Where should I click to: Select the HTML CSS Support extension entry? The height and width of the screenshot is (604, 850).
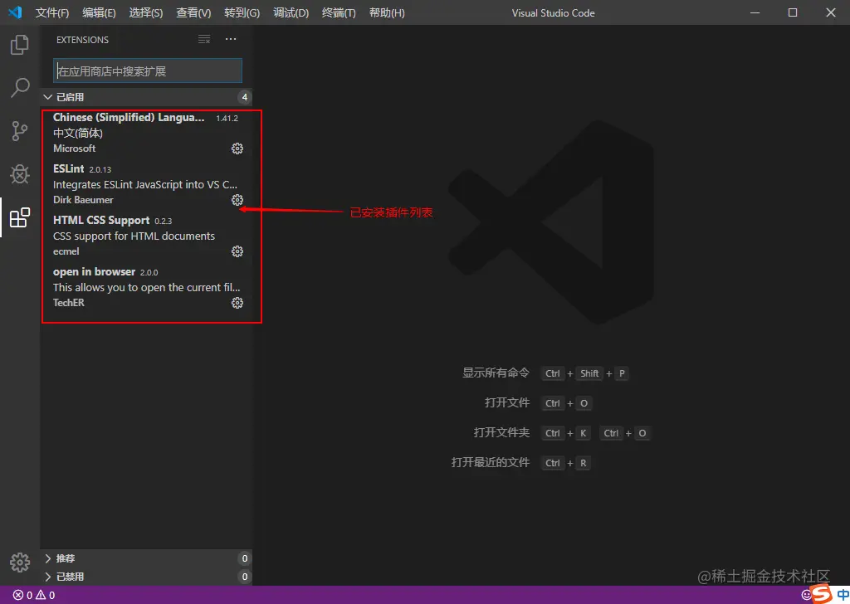(x=148, y=236)
